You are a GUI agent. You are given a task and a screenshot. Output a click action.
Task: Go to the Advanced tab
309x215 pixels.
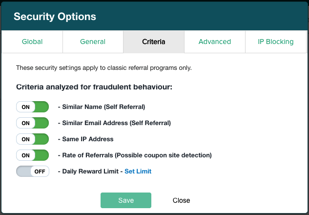tap(214, 42)
